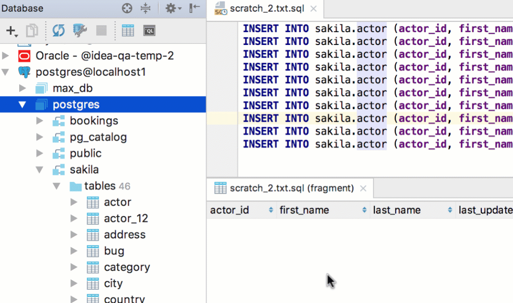
Task: Click the last INSERT INTO line in editor
Action: click(x=378, y=144)
